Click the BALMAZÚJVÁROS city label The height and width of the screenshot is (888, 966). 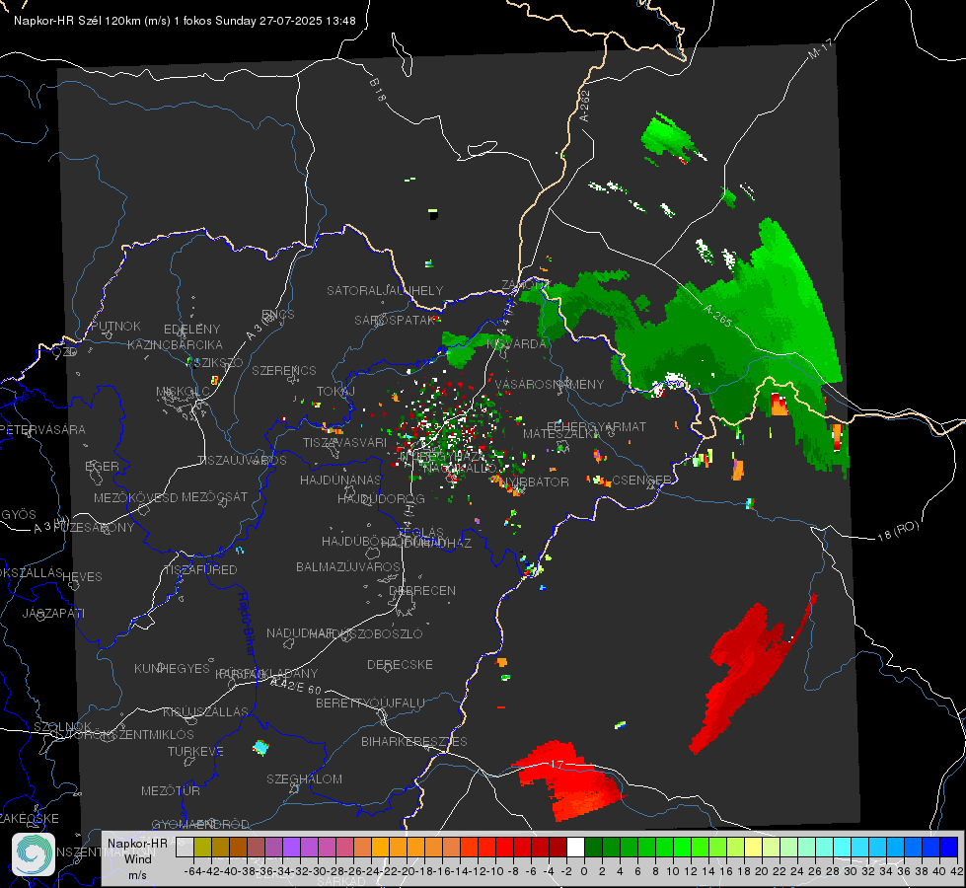point(348,566)
